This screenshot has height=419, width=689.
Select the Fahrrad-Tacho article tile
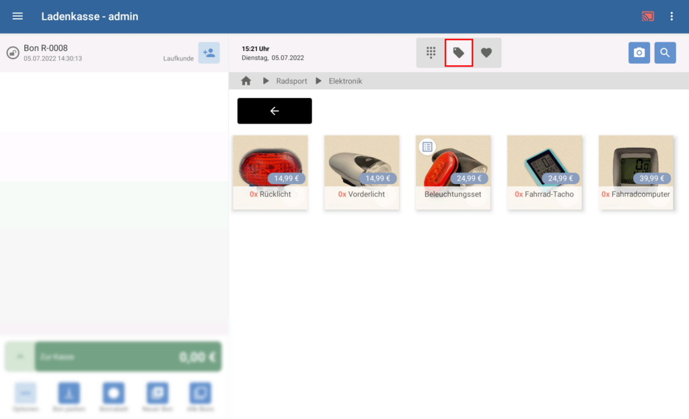544,172
